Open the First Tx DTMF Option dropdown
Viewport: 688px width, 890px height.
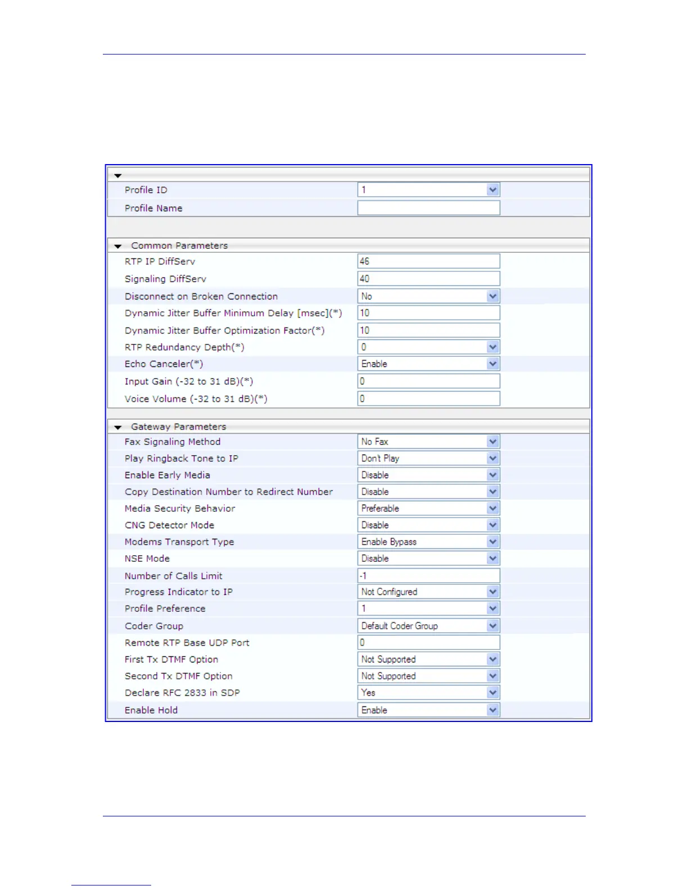pyautogui.click(x=428, y=660)
